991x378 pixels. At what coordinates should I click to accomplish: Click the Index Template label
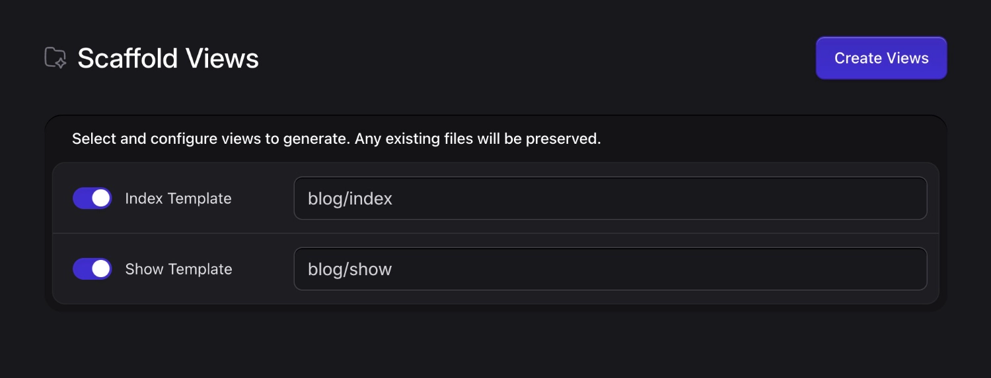click(x=178, y=199)
